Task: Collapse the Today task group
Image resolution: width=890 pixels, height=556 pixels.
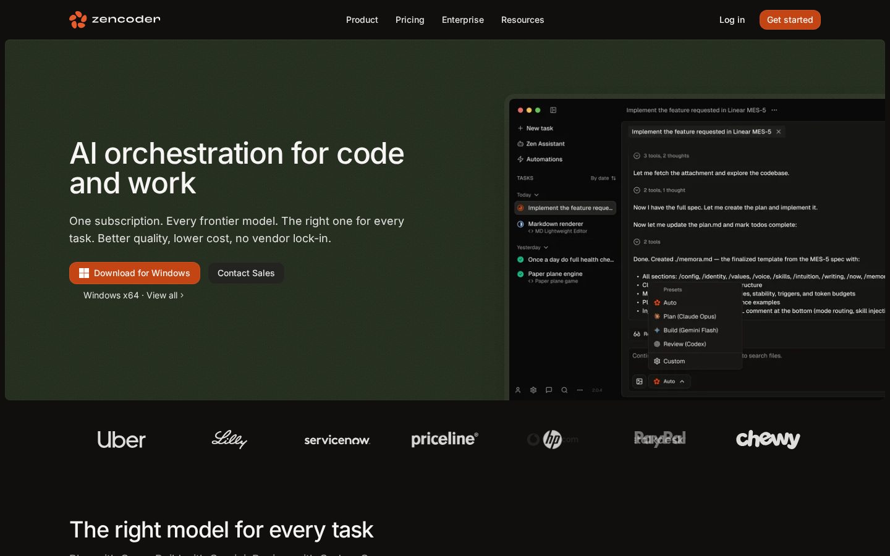Action: (528, 195)
